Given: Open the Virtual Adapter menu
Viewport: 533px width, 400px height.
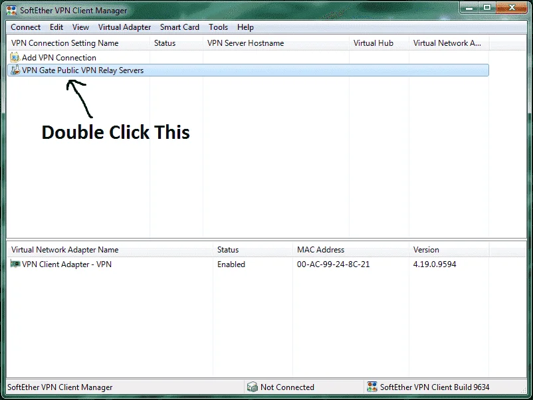Looking at the screenshot, I should click(x=124, y=27).
